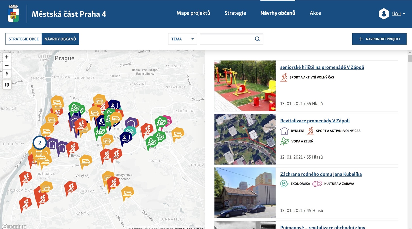
Task: Select the red sport marker west of Lhotka
Action: coord(71,187)
